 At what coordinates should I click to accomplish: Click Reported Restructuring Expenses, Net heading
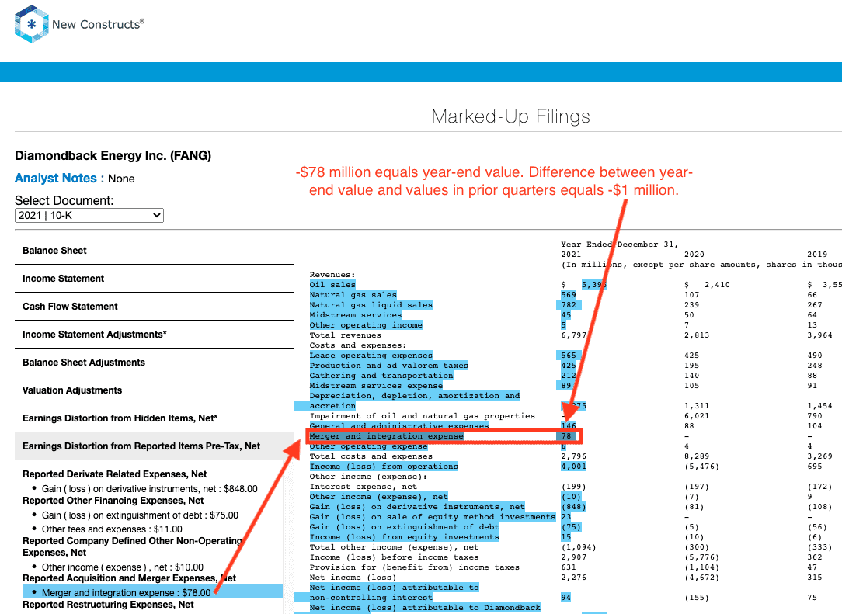108,605
